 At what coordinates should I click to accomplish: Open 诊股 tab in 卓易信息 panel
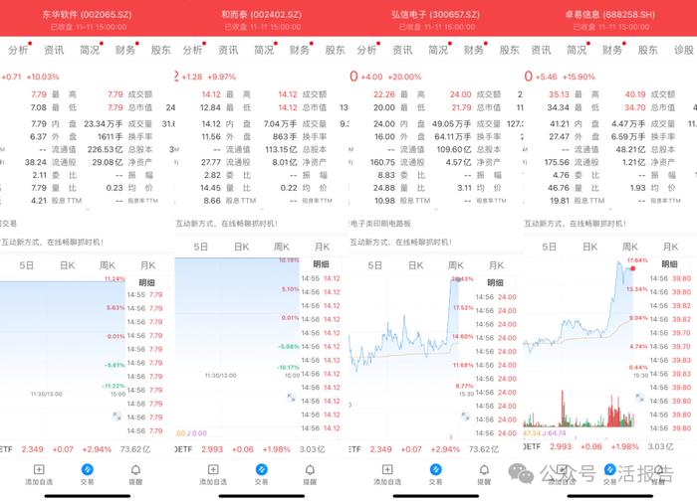point(683,50)
